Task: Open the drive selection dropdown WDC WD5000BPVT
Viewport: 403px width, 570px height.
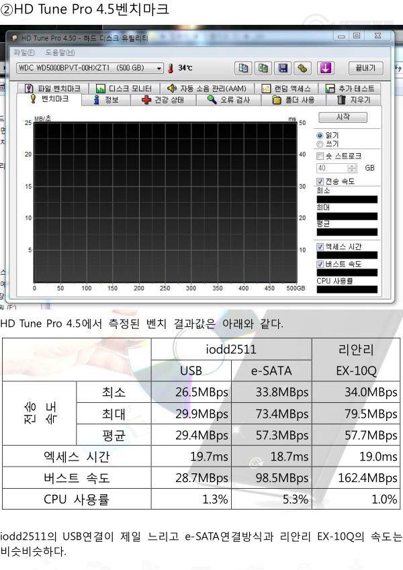Action: point(90,68)
